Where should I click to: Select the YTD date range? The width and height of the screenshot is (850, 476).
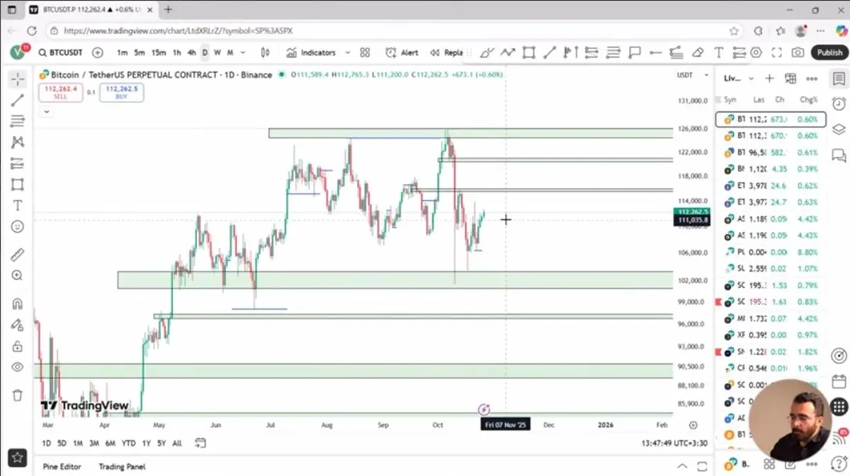(x=128, y=443)
